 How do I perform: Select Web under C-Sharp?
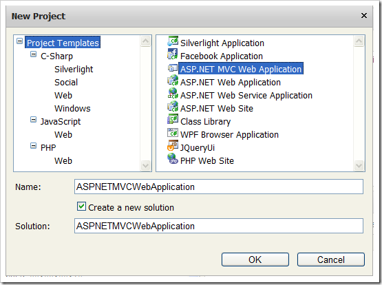point(63,96)
